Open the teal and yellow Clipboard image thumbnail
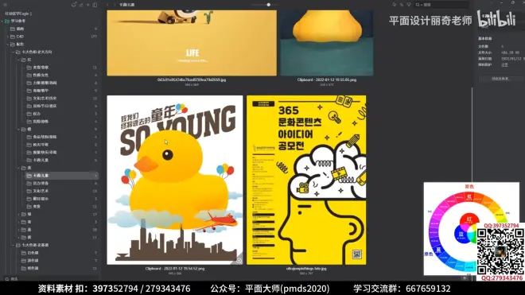Screen dimensions: 525x295 (x=327, y=43)
